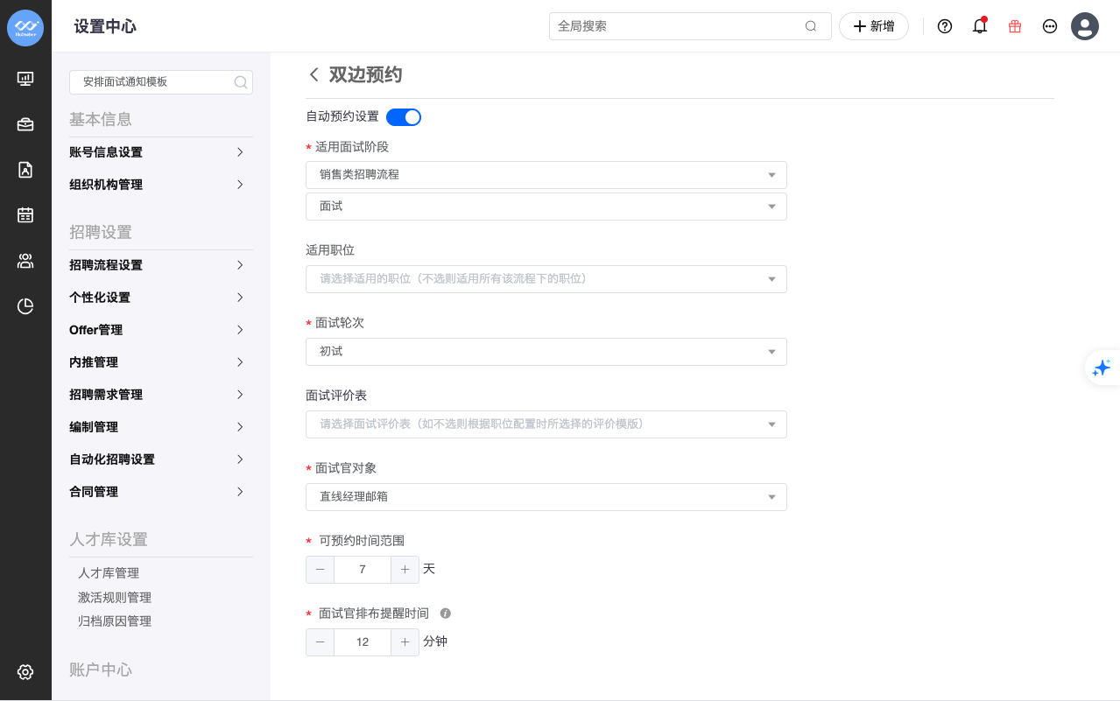This screenshot has height=701, width=1120.
Task: Open the 面试评价表 dropdown
Action: (546, 424)
